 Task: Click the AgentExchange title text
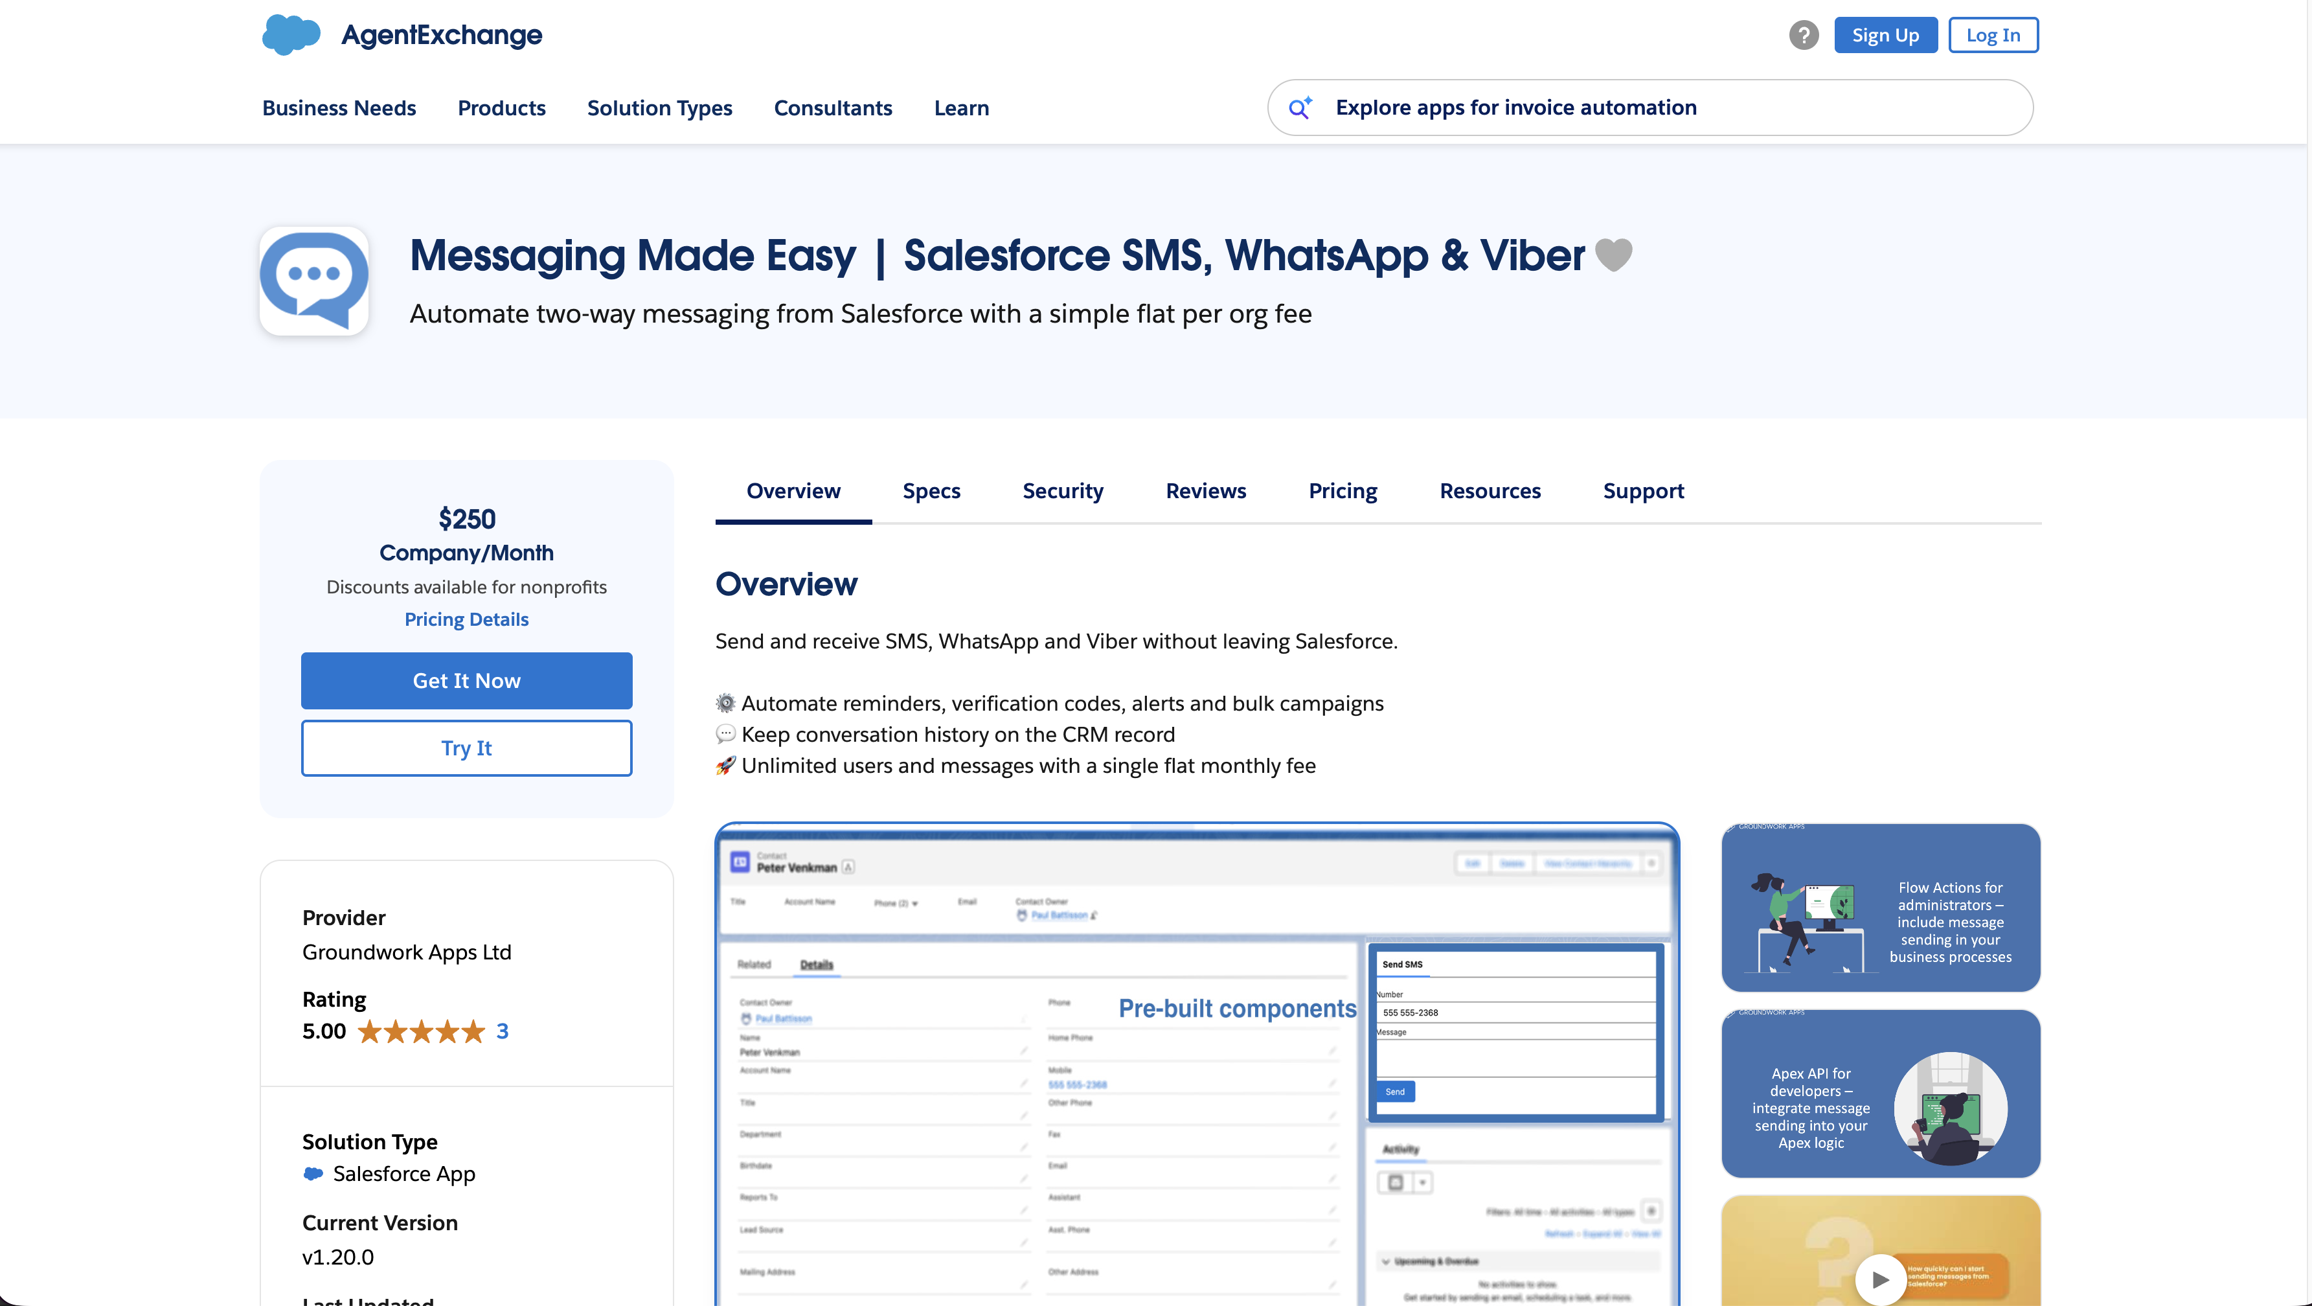click(442, 35)
